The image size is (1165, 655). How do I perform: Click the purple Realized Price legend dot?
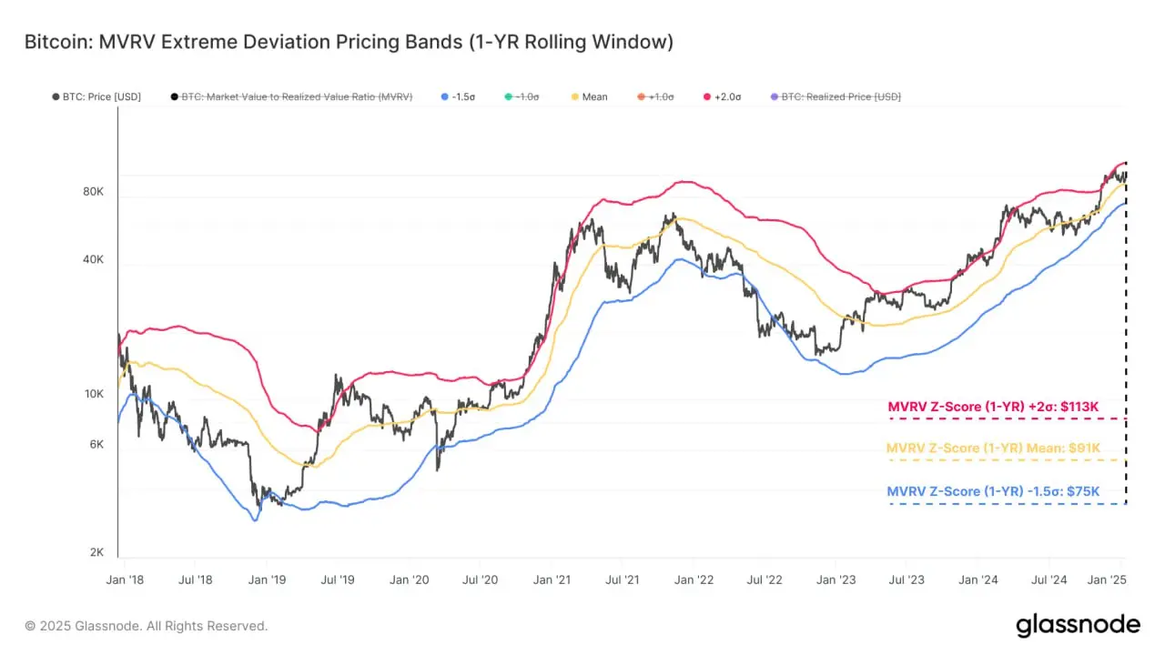[774, 96]
